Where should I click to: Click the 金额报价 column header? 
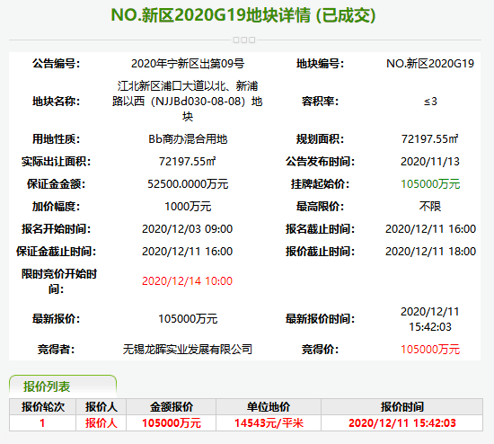coord(171,407)
